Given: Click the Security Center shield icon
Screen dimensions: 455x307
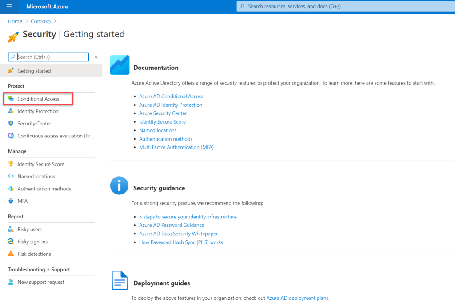Looking at the screenshot, I should pyautogui.click(x=11, y=124).
